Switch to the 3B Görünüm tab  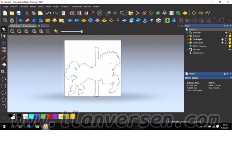(x=43, y=26)
